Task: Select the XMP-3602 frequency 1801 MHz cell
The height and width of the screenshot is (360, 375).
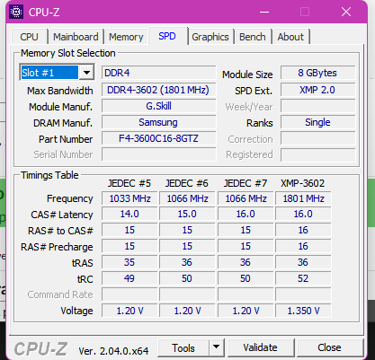Action: (303, 198)
